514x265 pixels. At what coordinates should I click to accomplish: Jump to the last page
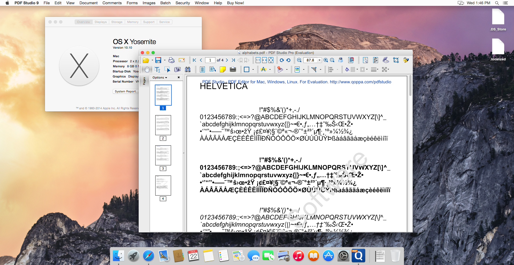tap(233, 60)
